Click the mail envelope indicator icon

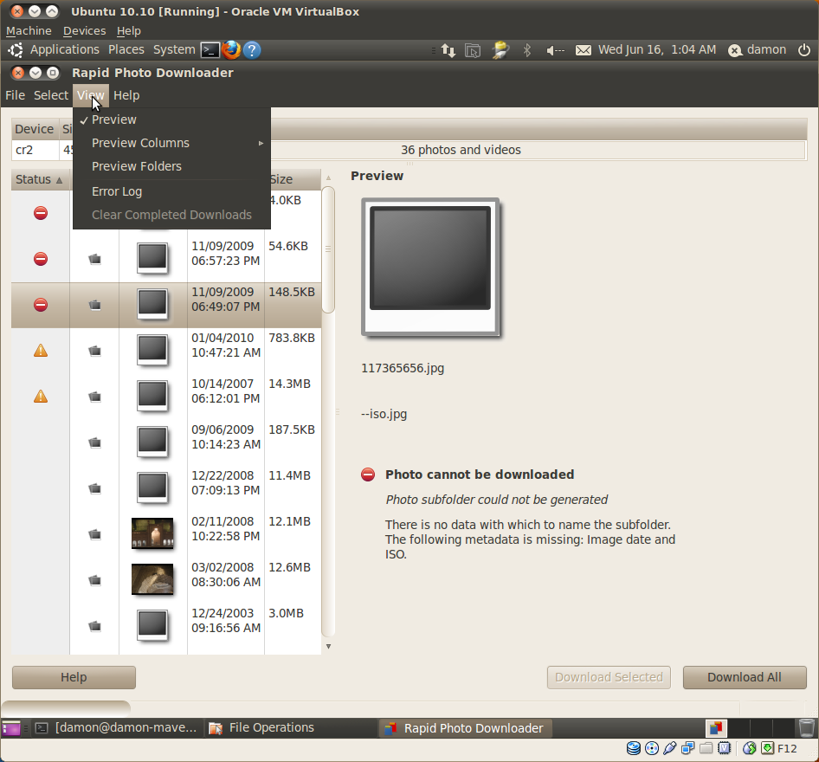coord(584,50)
